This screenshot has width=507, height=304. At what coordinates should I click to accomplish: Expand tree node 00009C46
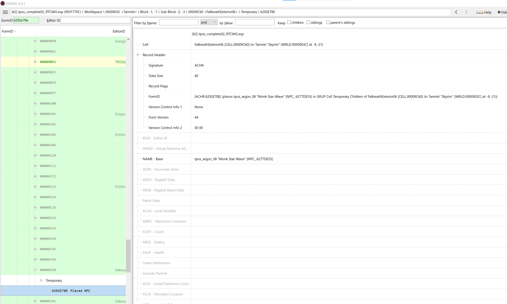coord(35,259)
